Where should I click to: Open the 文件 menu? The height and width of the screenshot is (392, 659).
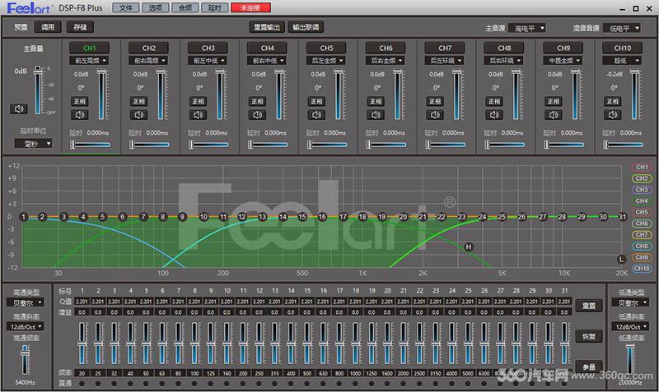click(126, 7)
